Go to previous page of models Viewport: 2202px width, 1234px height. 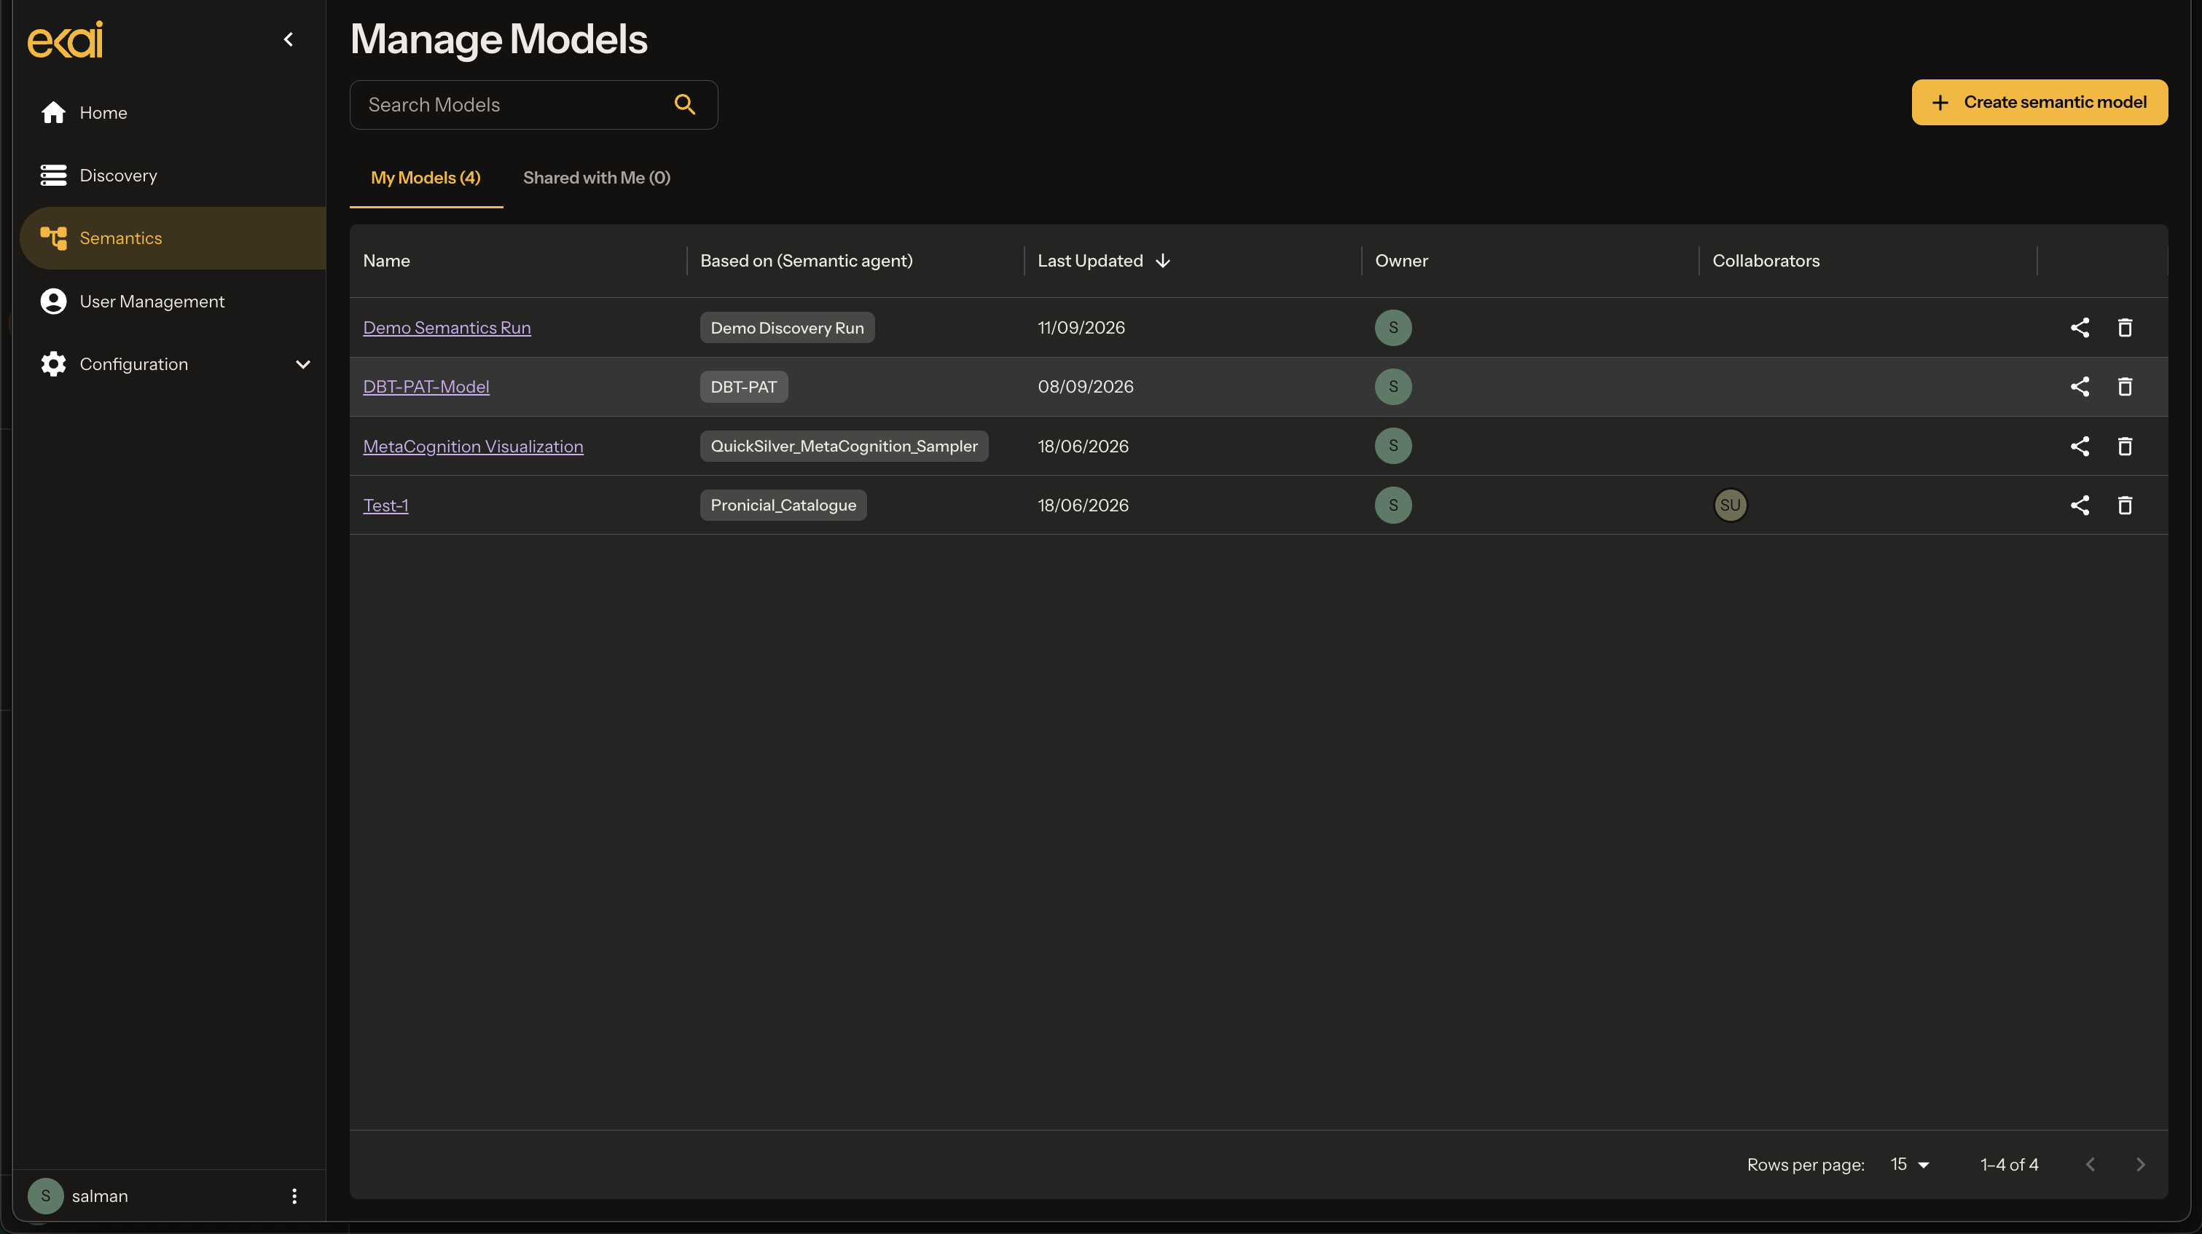pyautogui.click(x=2090, y=1164)
